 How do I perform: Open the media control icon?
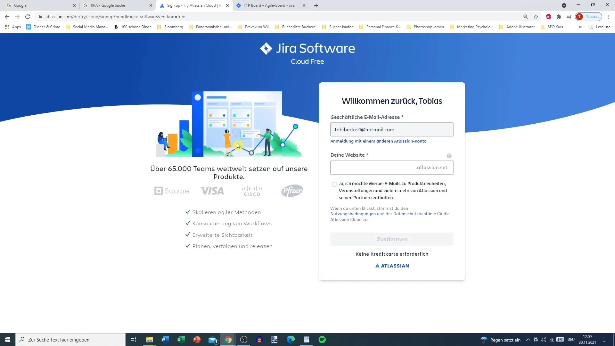569,17
